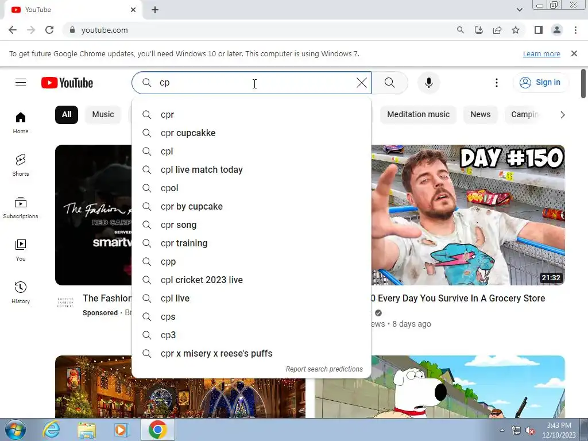This screenshot has height=441, width=588.
Task: Choose suggestion 'cpl live'
Action: (x=252, y=298)
